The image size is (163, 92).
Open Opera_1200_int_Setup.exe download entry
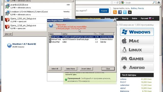click(38, 20)
